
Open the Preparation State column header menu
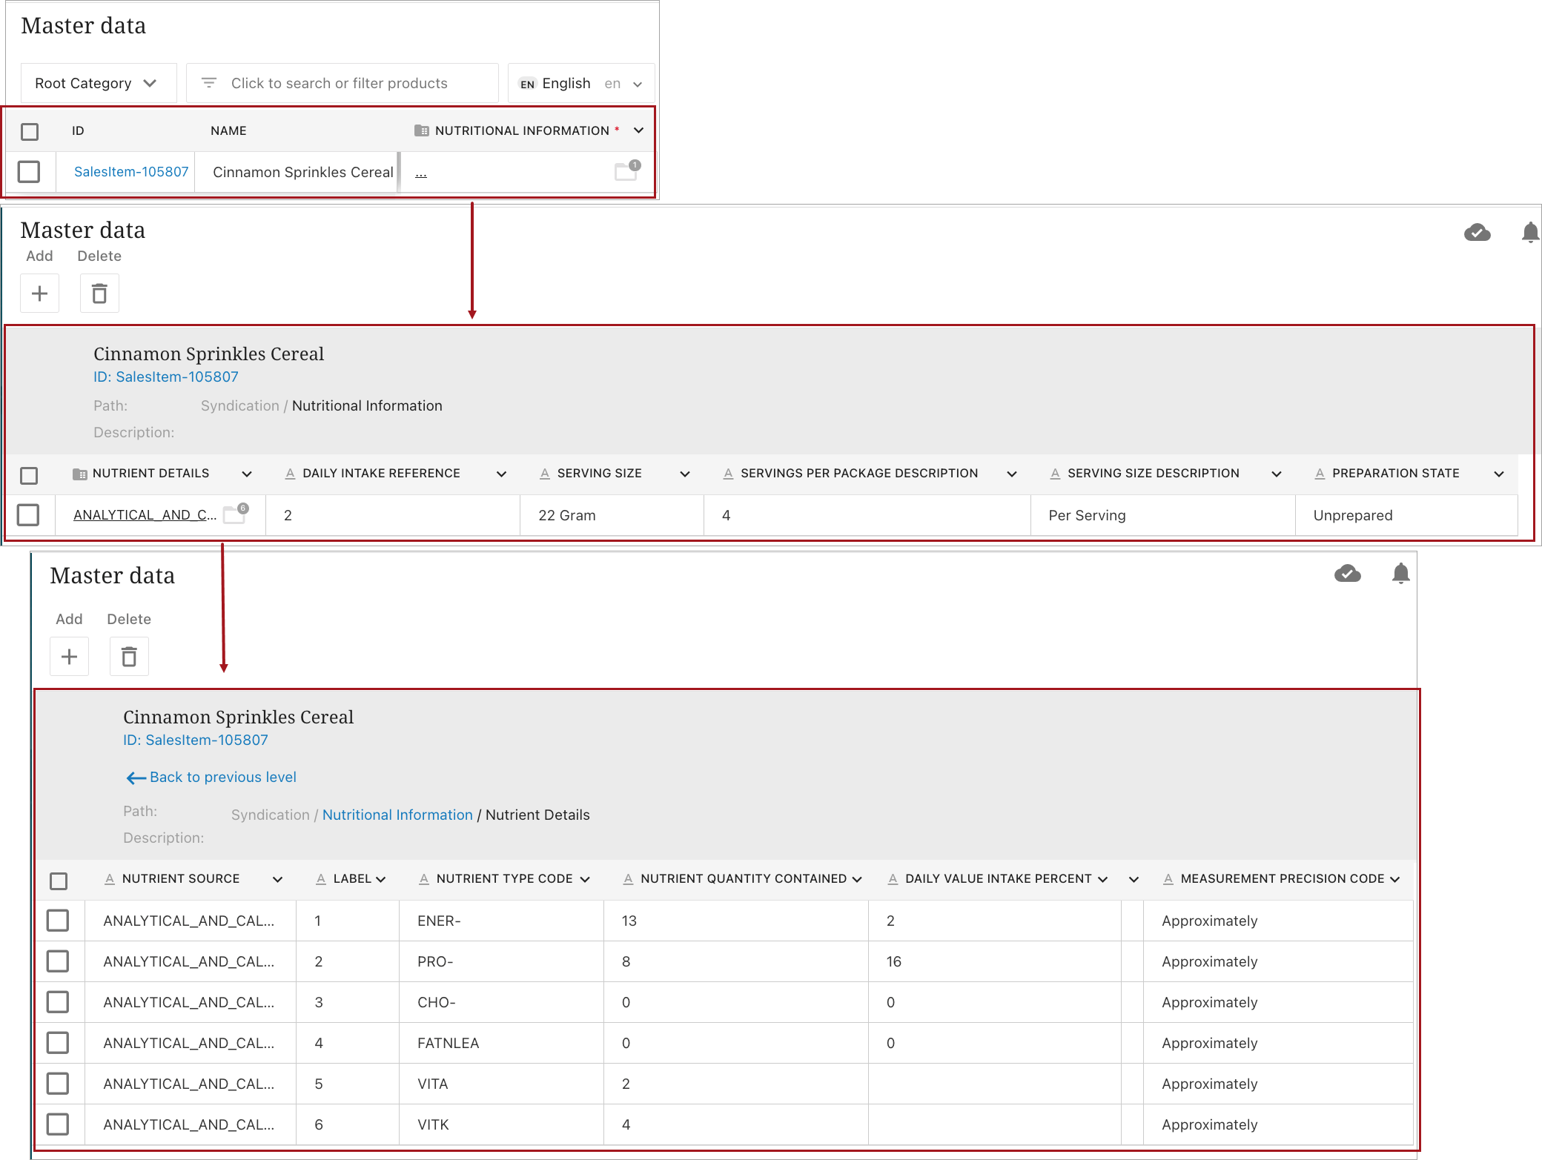(1498, 474)
